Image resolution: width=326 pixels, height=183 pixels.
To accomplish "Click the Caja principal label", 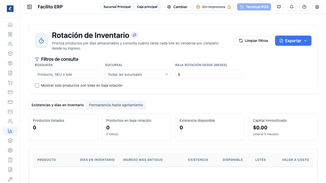I will tap(147, 7).
